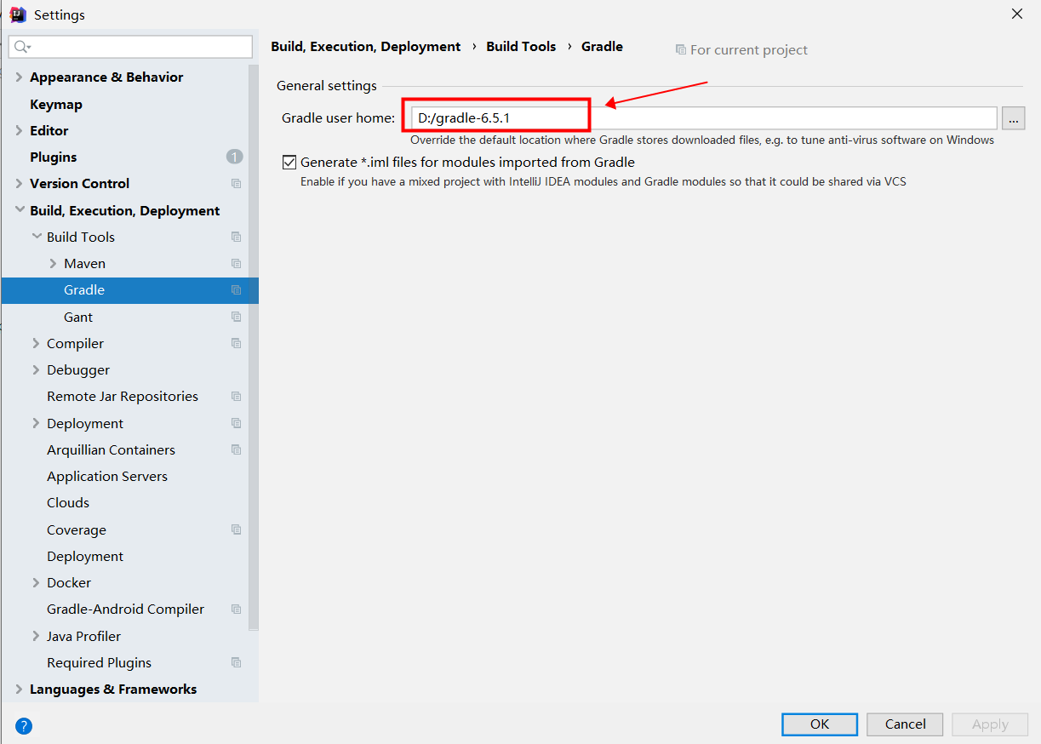Viewport: 1041px width, 744px height.
Task: Click the IntelliJ IDEA logo in title bar
Action: coord(17,14)
